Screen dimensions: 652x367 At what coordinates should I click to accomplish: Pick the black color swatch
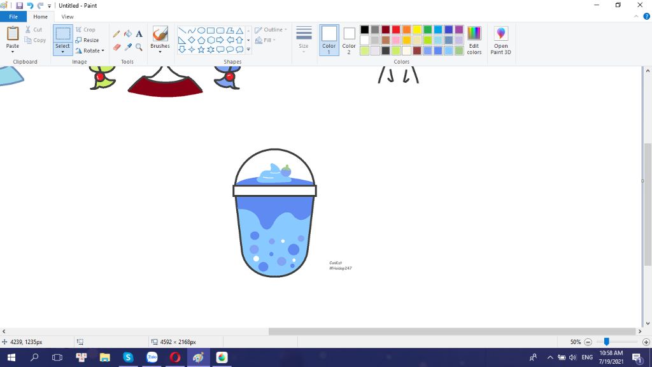[x=365, y=29]
